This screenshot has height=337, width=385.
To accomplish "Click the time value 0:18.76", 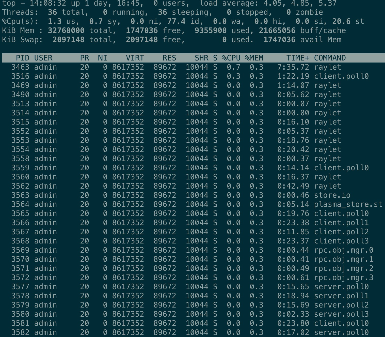I will click(293, 140).
